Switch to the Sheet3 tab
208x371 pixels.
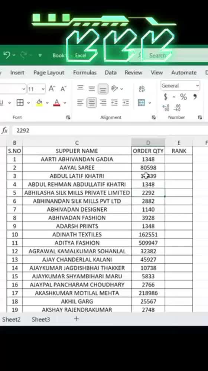[41, 320]
